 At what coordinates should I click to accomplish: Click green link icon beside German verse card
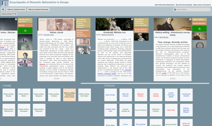(x=25, y=31)
